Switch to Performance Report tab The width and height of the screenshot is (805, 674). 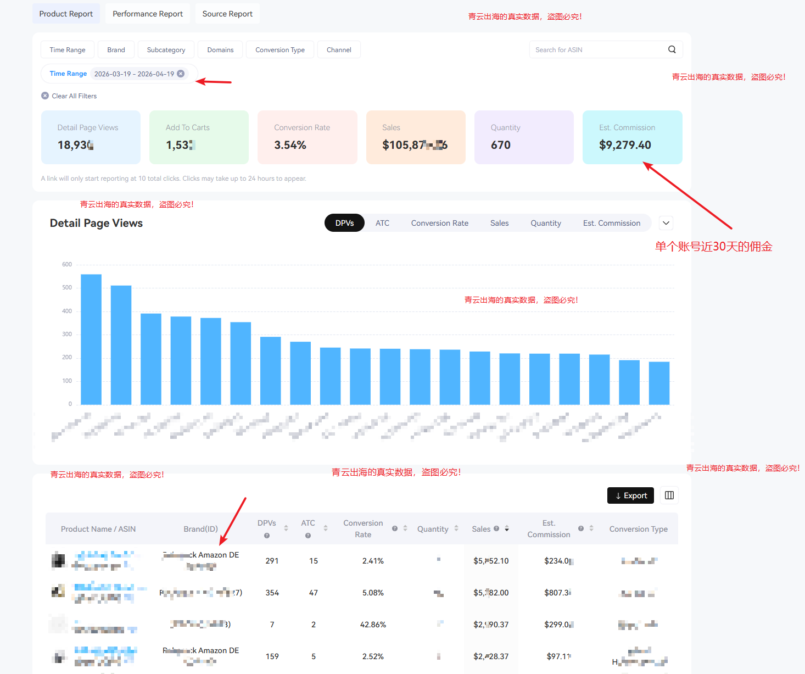click(148, 14)
